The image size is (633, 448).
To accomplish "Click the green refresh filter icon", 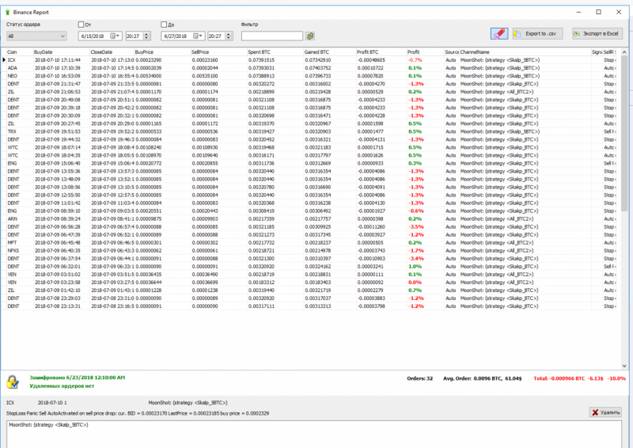I will 309,36.
